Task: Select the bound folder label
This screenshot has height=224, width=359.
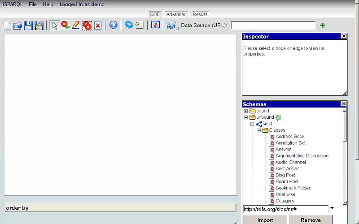Action: 263,111
